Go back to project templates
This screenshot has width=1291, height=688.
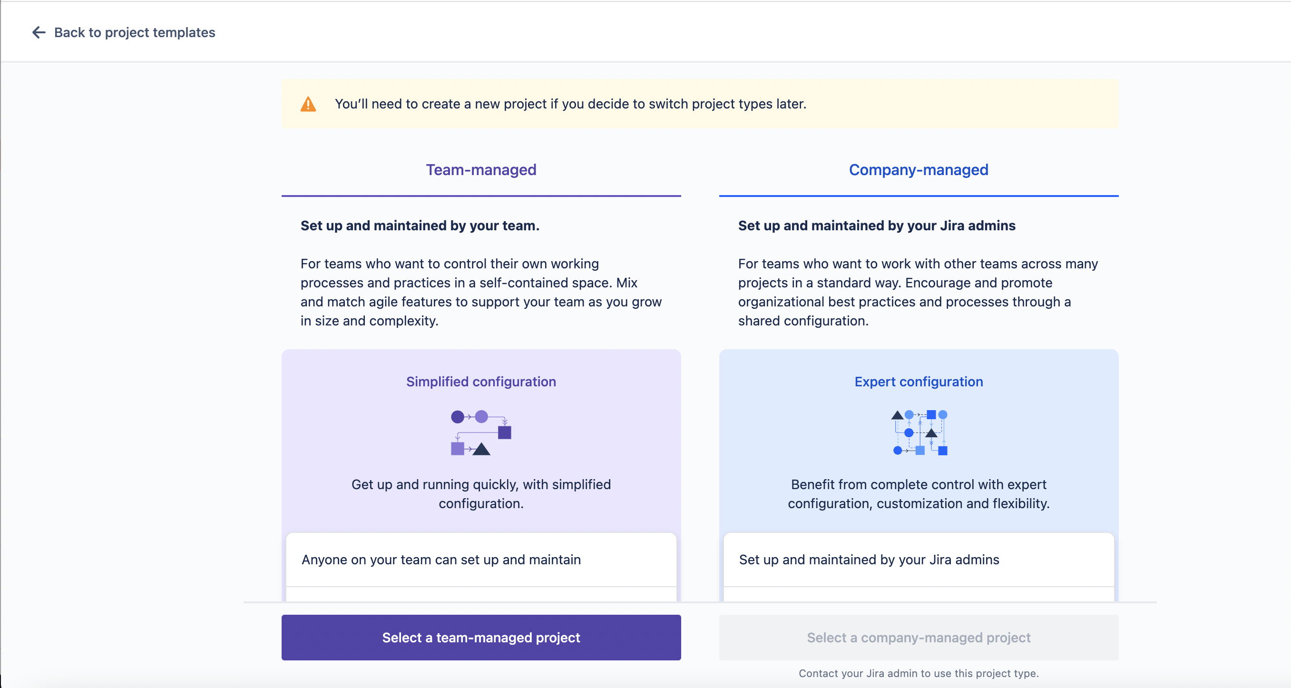(x=134, y=33)
